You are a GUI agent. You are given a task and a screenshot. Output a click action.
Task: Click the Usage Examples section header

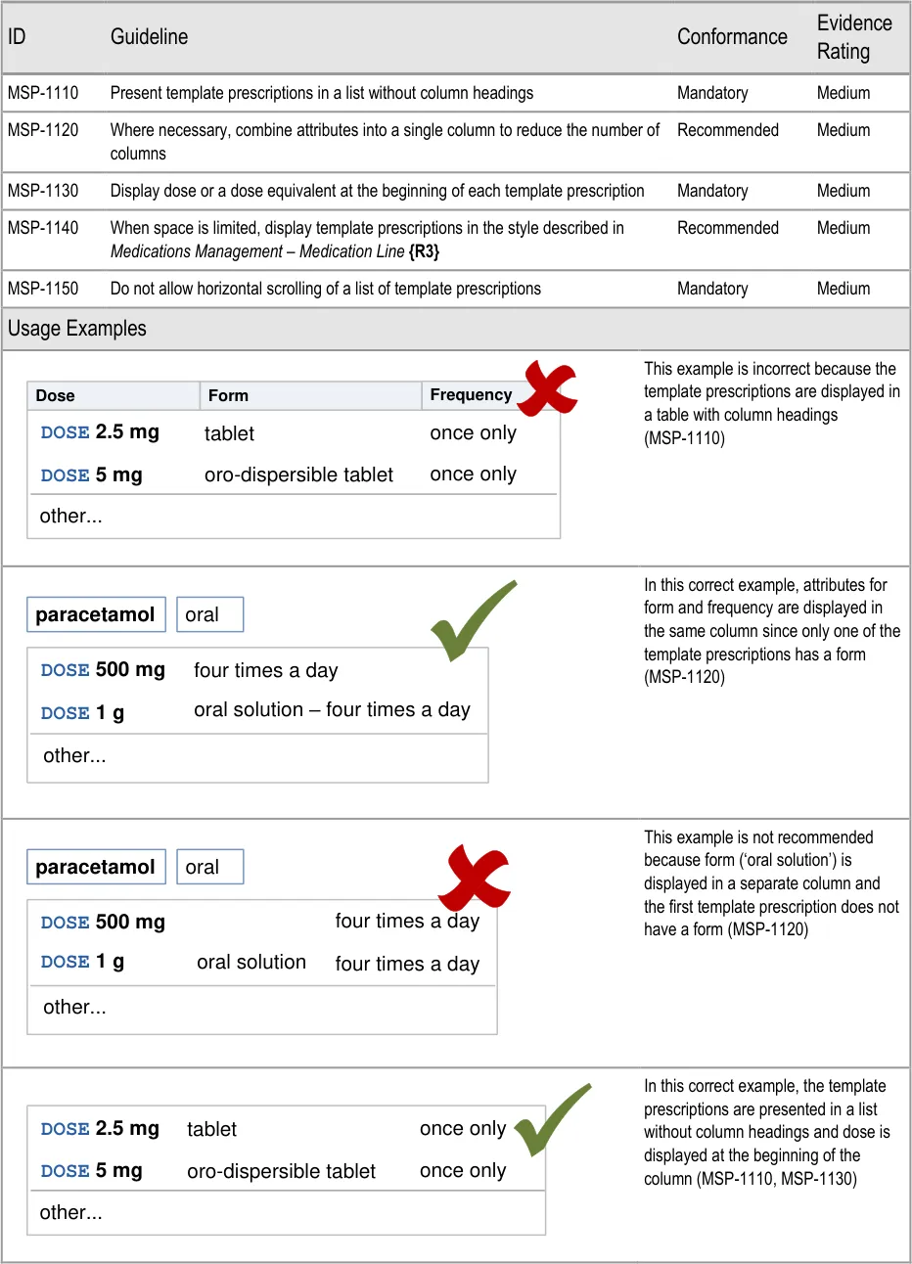77,329
